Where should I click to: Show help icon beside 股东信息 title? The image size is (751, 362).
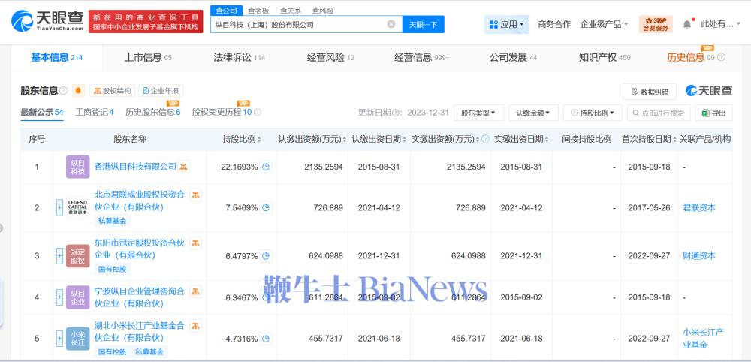63,90
